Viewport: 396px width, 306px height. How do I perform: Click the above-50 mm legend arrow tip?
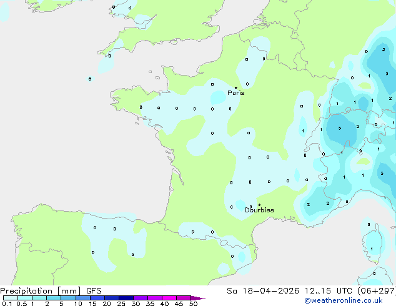pos(198,298)
